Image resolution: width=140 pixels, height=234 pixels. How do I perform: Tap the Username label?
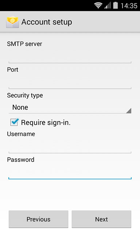(x=21, y=134)
